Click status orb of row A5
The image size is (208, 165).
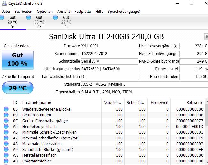point(6,126)
